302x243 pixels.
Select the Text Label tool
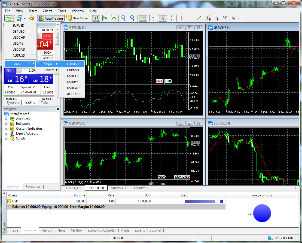[x=225, y=18]
